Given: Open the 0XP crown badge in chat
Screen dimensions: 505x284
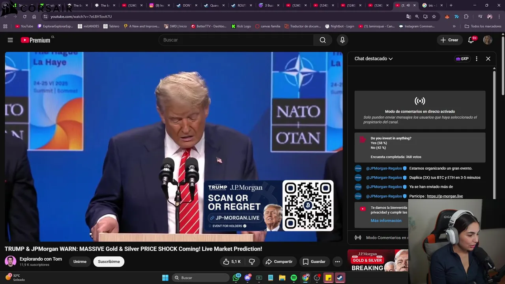Looking at the screenshot, I should (462, 59).
